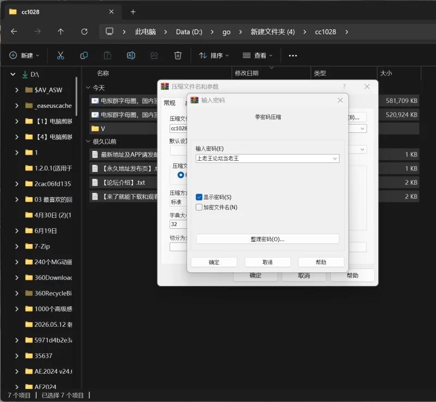Click 整理密码(O)... button
436x402 pixels.
click(268, 239)
